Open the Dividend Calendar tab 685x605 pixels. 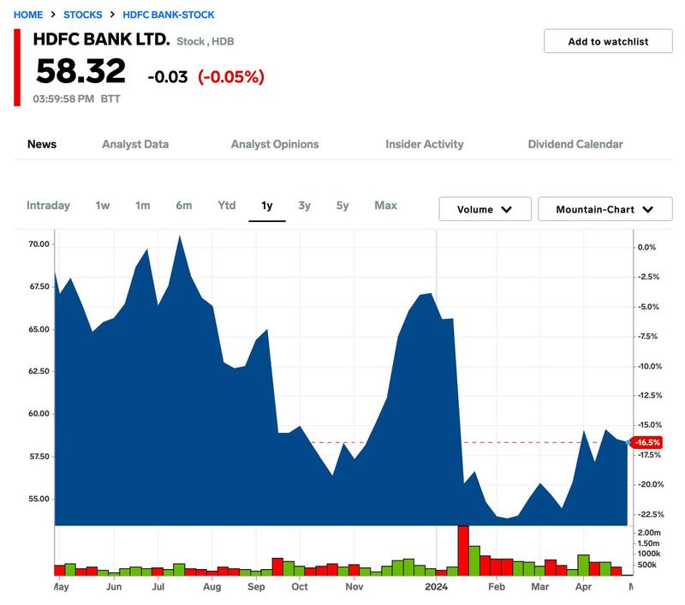[x=575, y=144]
